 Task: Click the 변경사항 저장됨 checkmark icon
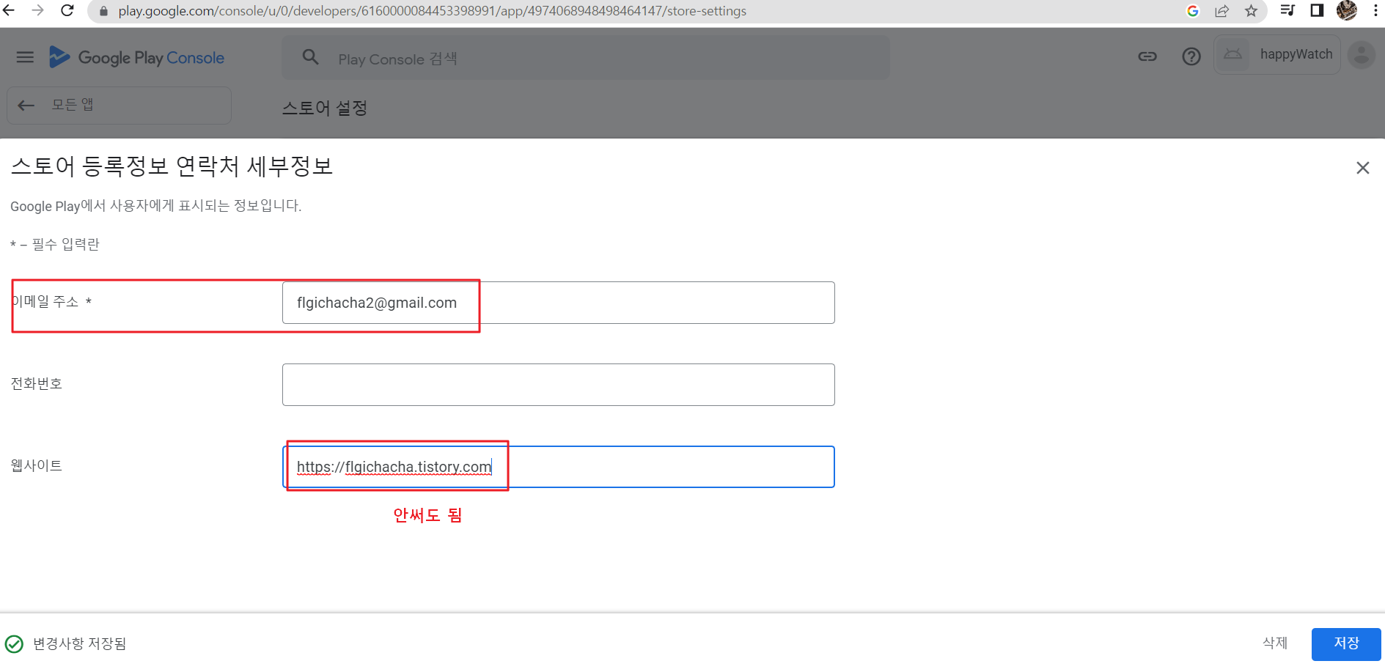[14, 644]
